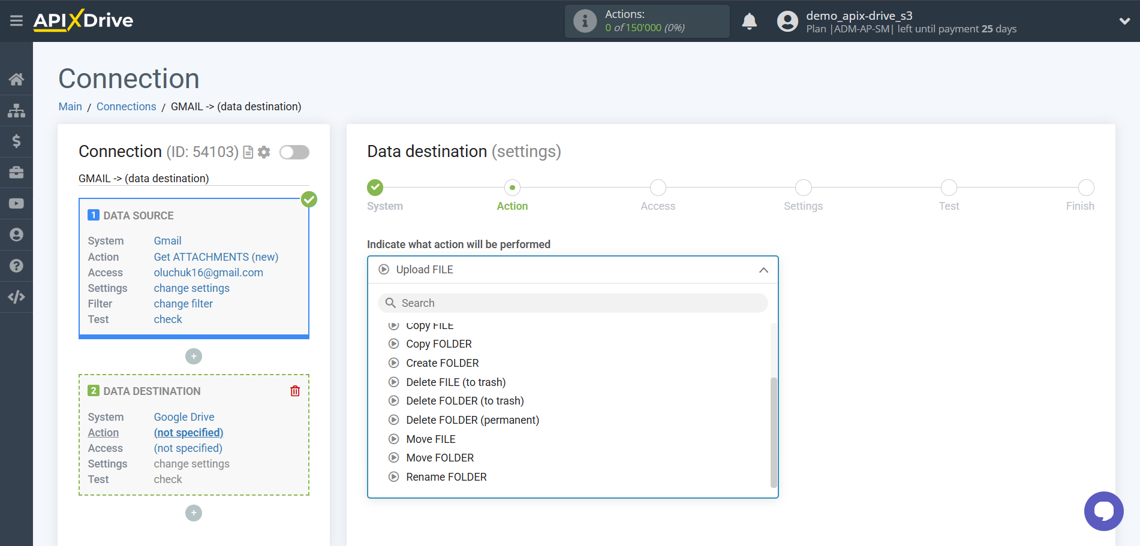
Task: Open the API code icon in sidebar
Action: click(16, 297)
